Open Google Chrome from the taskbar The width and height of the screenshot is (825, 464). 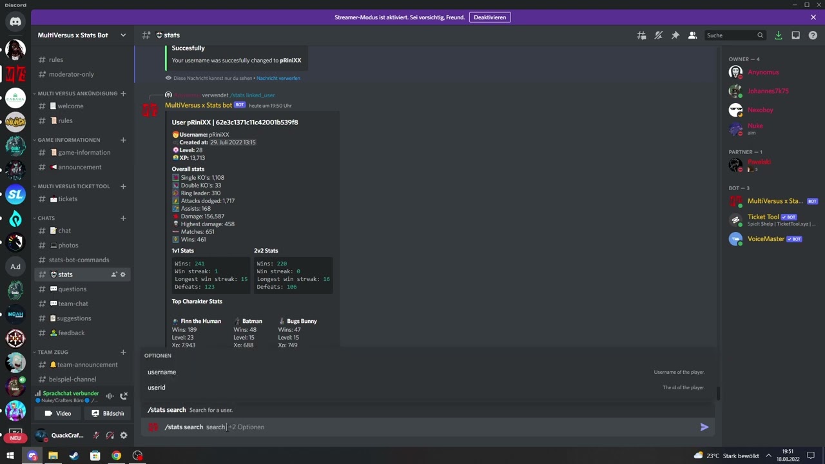[x=116, y=456]
